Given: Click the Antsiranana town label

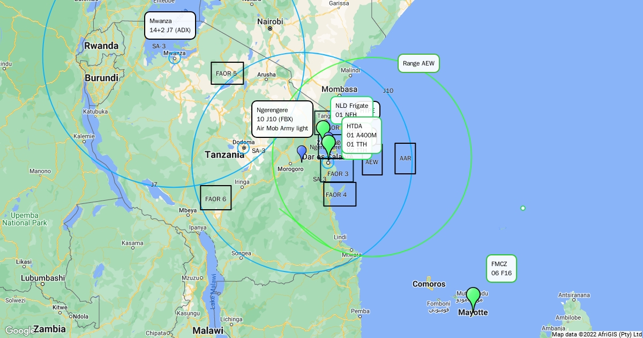Looking at the screenshot, I should 574,295.
